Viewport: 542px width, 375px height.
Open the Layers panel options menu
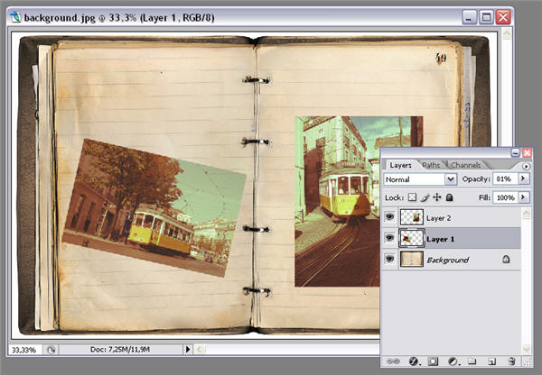(527, 166)
